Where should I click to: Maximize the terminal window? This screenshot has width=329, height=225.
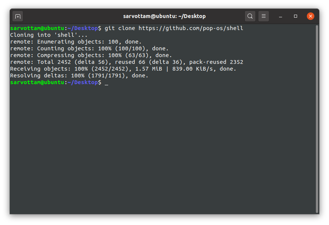pyautogui.click(x=296, y=16)
